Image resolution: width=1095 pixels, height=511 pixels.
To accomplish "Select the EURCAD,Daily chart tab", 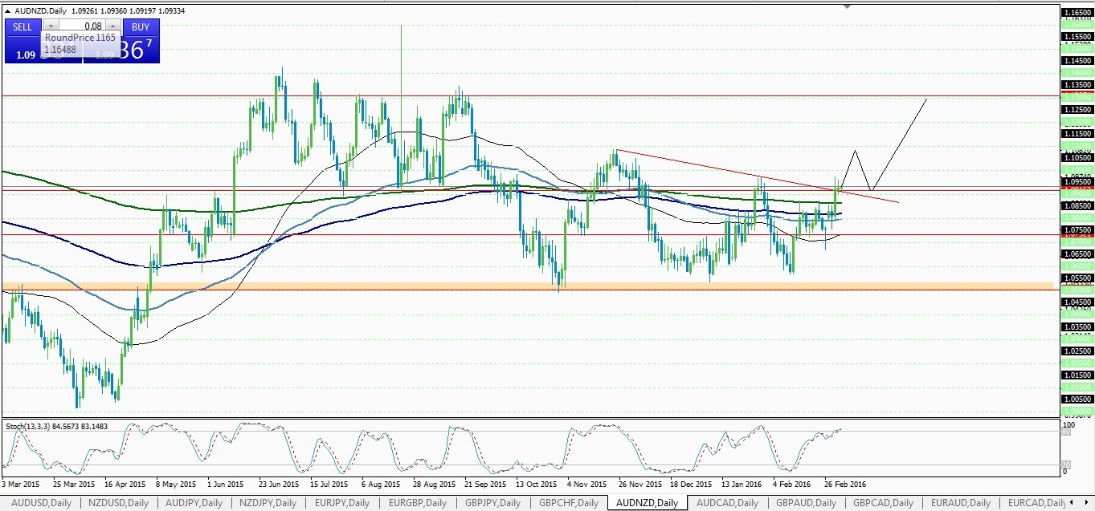I will (x=1036, y=503).
